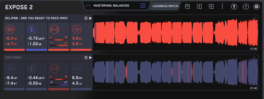Viewport: 264px width, 99px height.
Task: Open the license key icon
Action: click(x=234, y=7)
